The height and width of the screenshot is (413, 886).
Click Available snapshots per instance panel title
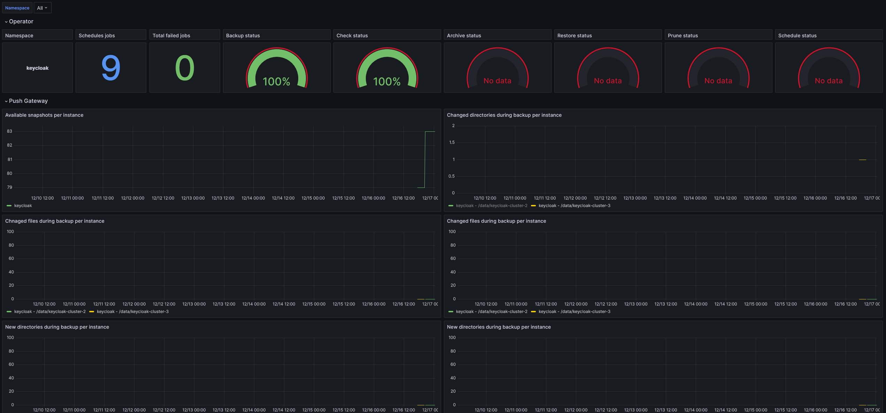44,115
